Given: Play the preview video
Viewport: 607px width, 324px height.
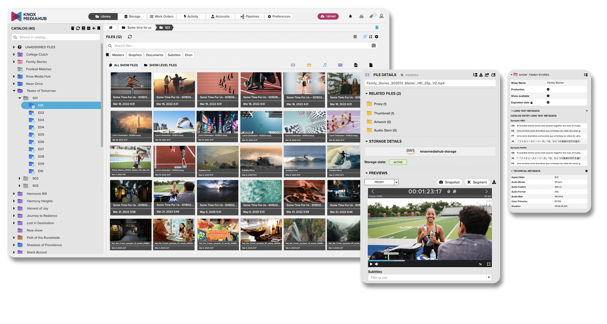Looking at the screenshot, I should (371, 264).
